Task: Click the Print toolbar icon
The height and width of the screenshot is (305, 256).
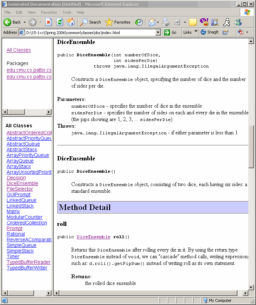Action: point(166,22)
